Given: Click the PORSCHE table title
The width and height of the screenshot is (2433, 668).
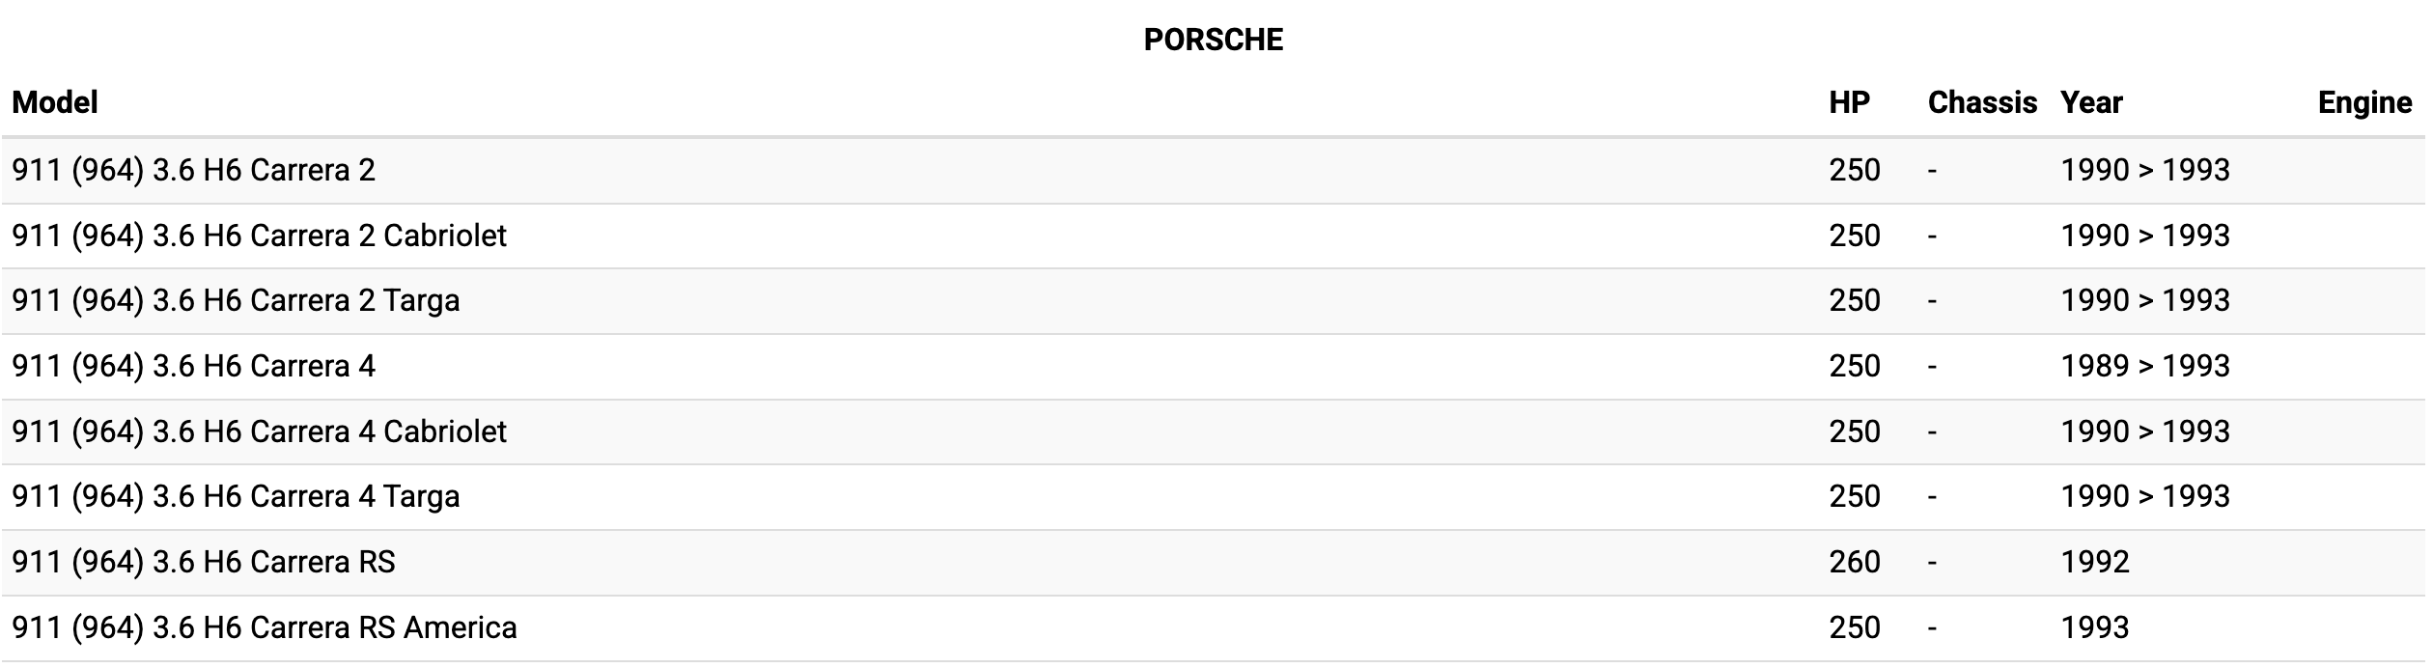Looking at the screenshot, I should click(1214, 40).
